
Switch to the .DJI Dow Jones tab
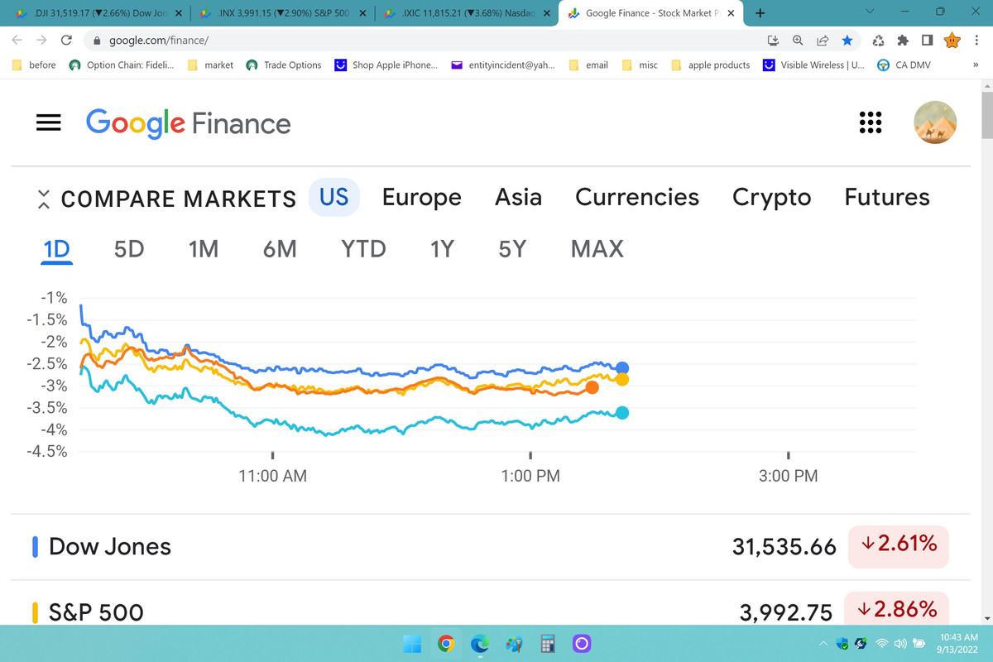point(97,13)
